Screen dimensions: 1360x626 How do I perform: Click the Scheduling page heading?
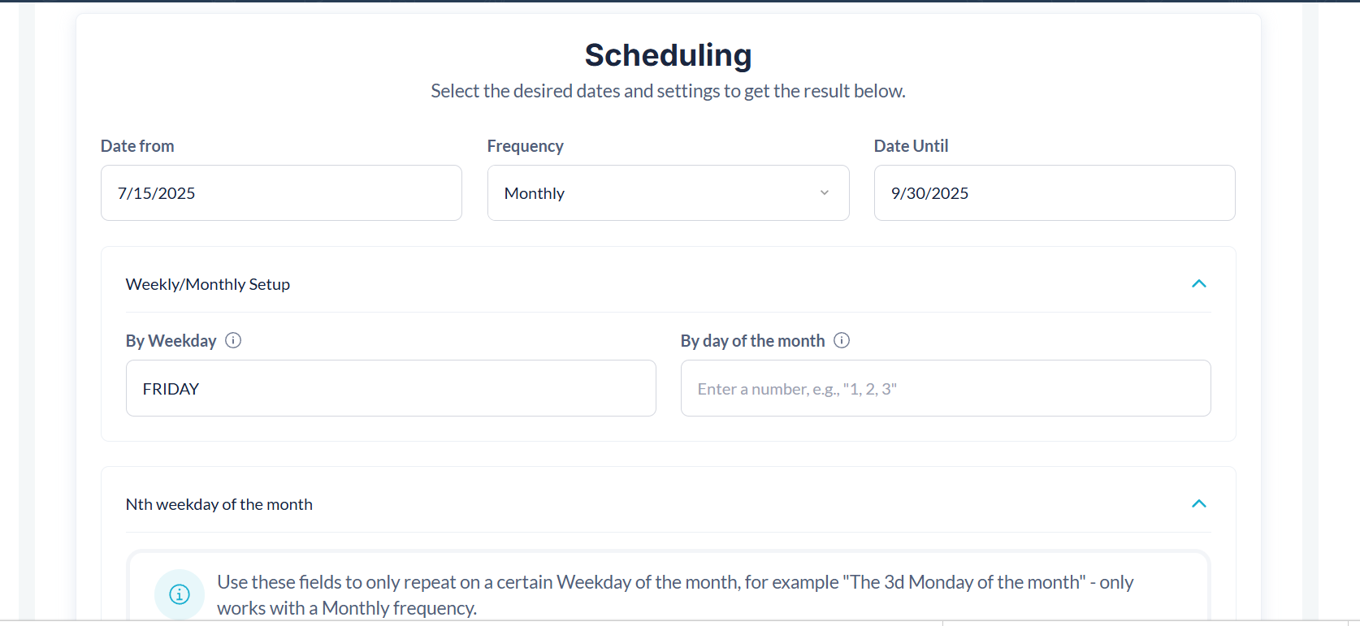pyautogui.click(x=668, y=55)
